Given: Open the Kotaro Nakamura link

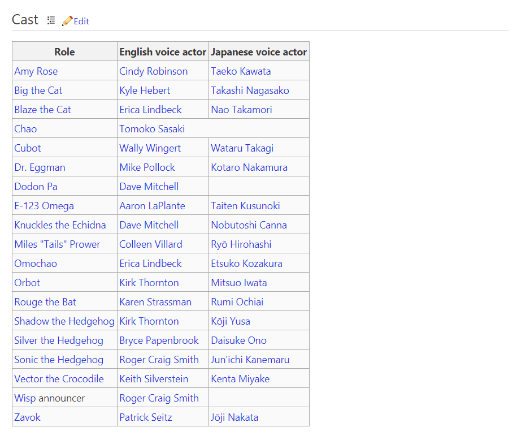Looking at the screenshot, I should tap(249, 167).
